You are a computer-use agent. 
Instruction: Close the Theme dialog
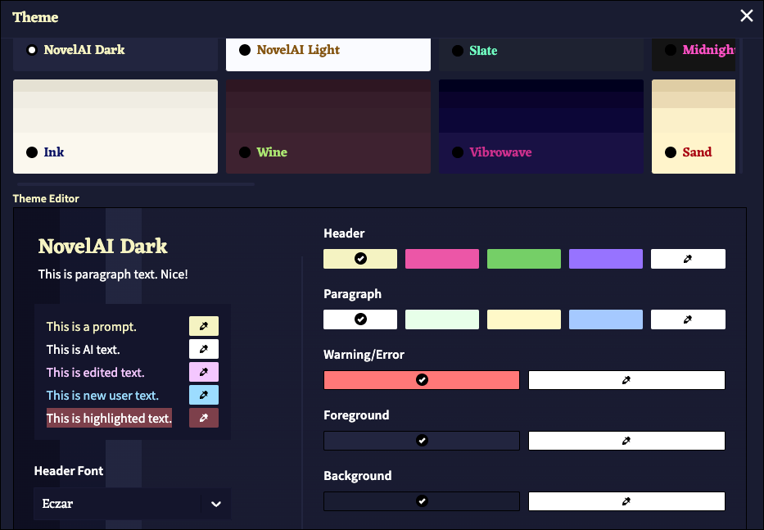[747, 16]
